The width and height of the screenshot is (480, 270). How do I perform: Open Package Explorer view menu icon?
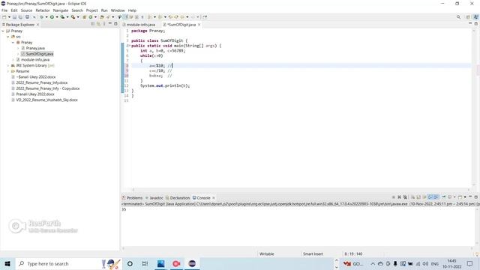coord(104,24)
